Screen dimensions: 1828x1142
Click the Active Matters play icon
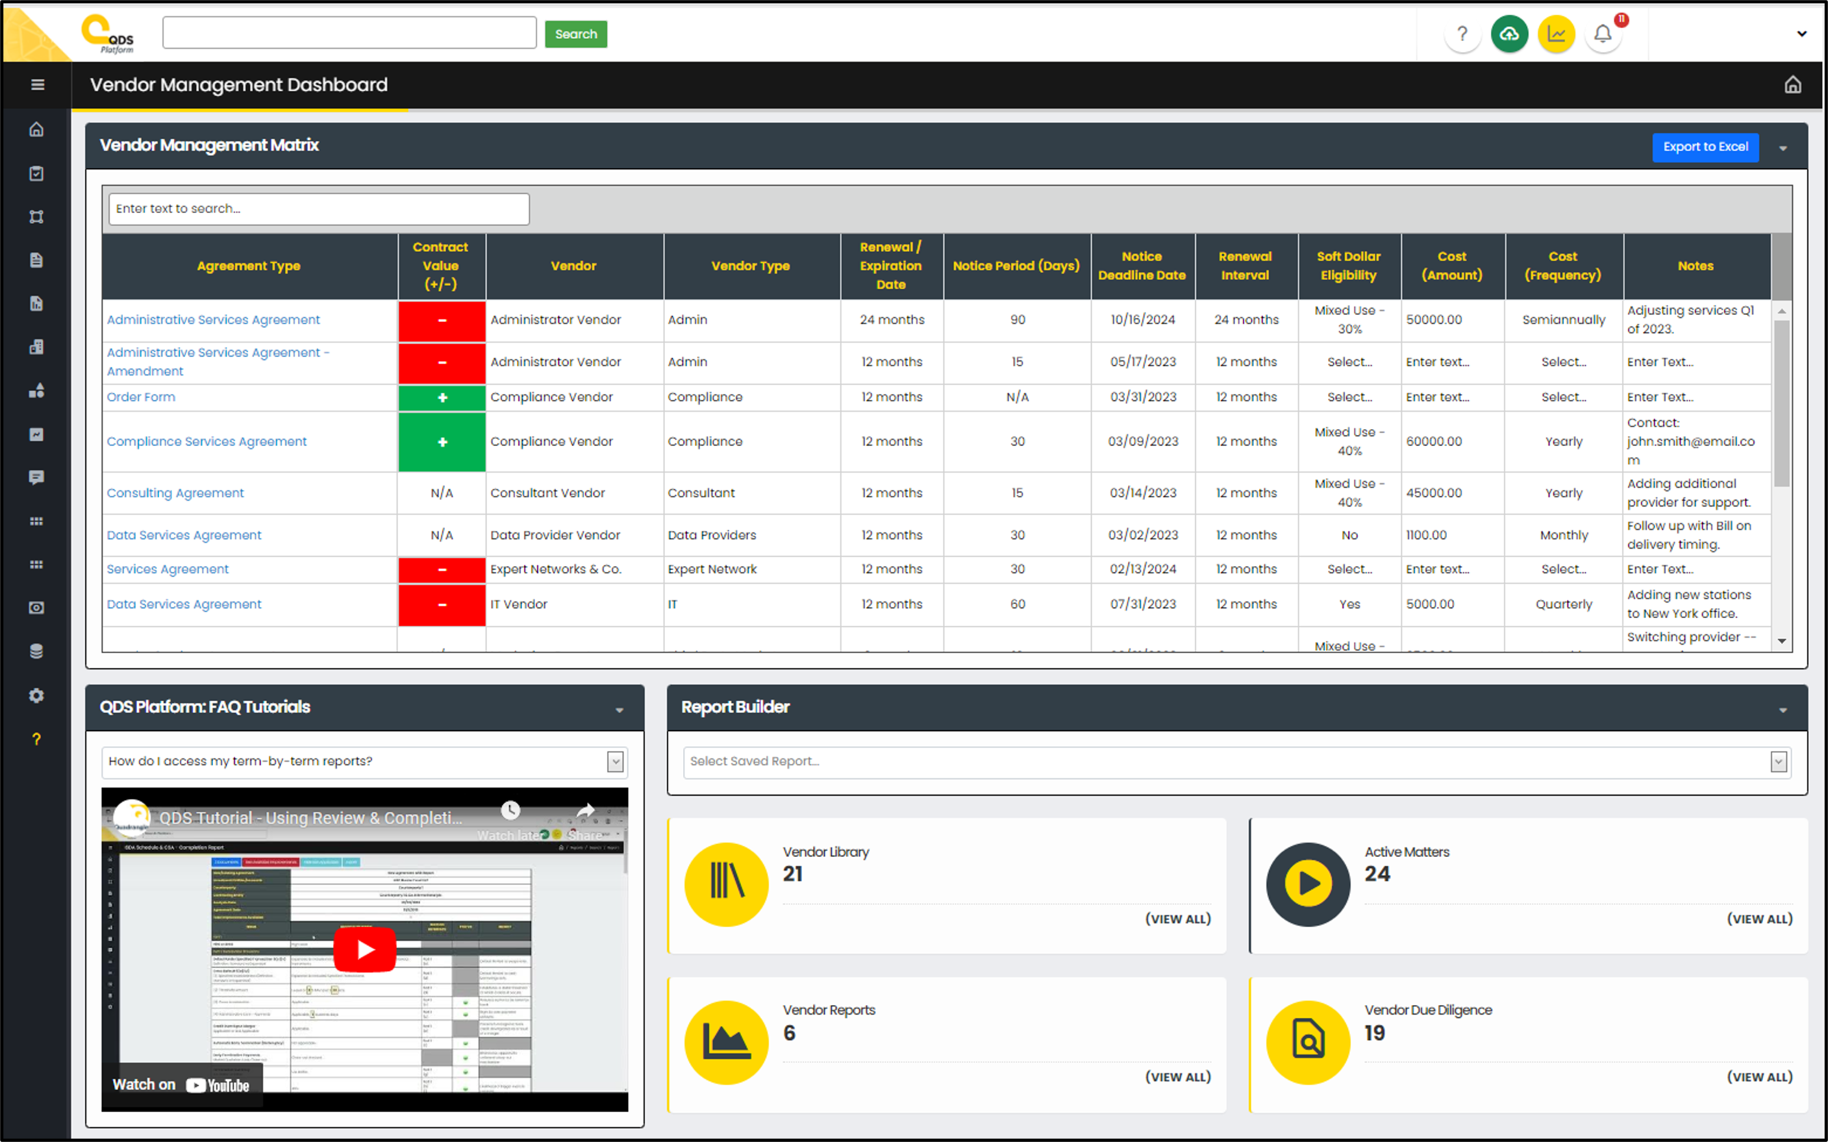pyautogui.click(x=1308, y=884)
